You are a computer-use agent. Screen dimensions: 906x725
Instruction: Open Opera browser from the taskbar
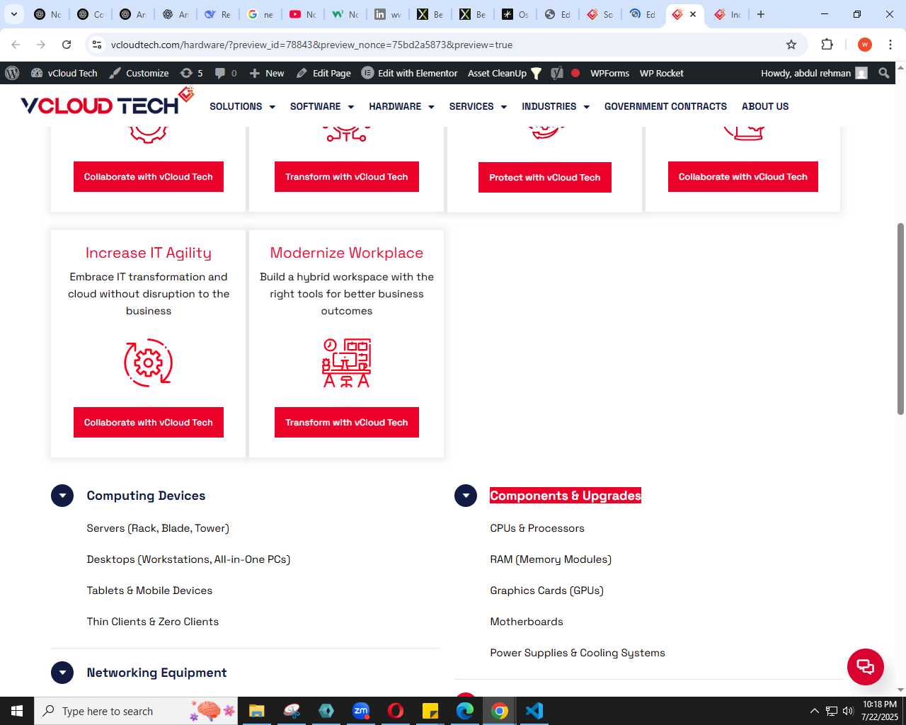point(396,711)
